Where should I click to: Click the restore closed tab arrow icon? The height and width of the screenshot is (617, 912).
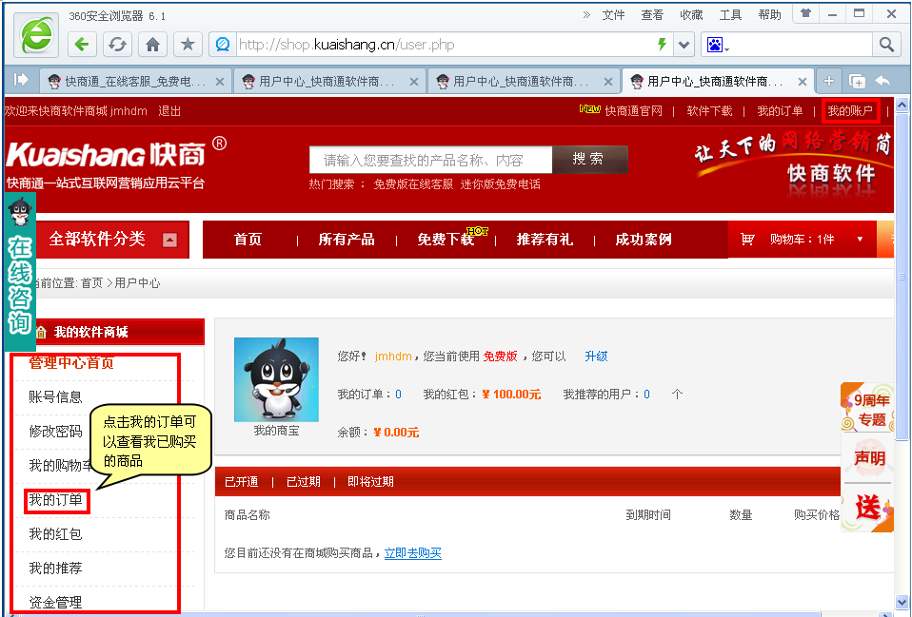(882, 82)
